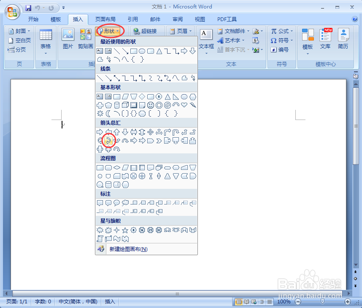This screenshot has width=362, height=308.
Task: Open the clip art pane
Action: (x=86, y=38)
